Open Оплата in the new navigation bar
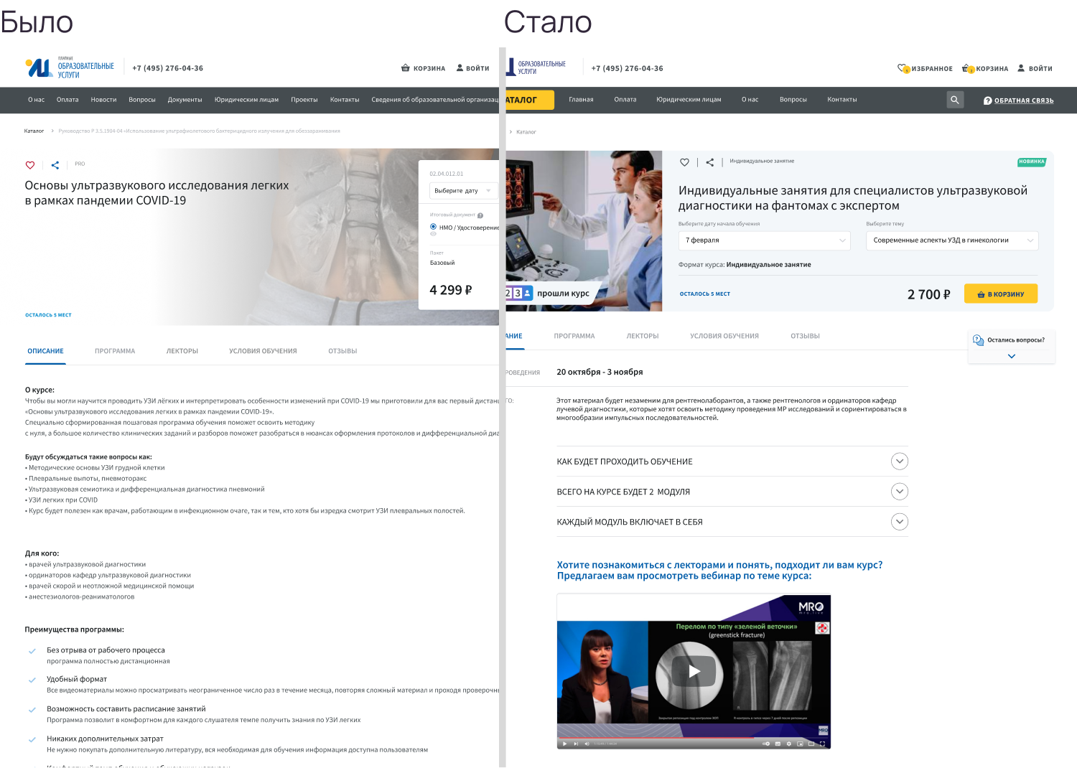 point(625,100)
